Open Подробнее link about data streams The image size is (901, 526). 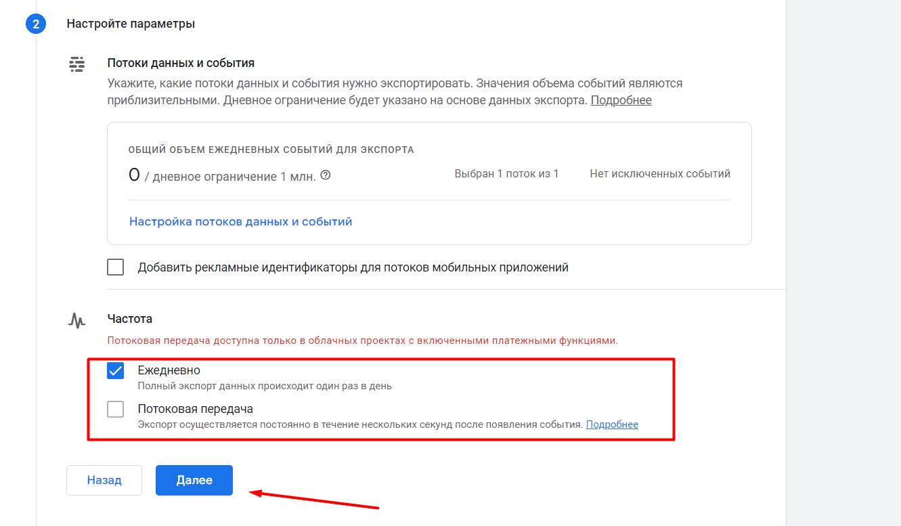(621, 100)
